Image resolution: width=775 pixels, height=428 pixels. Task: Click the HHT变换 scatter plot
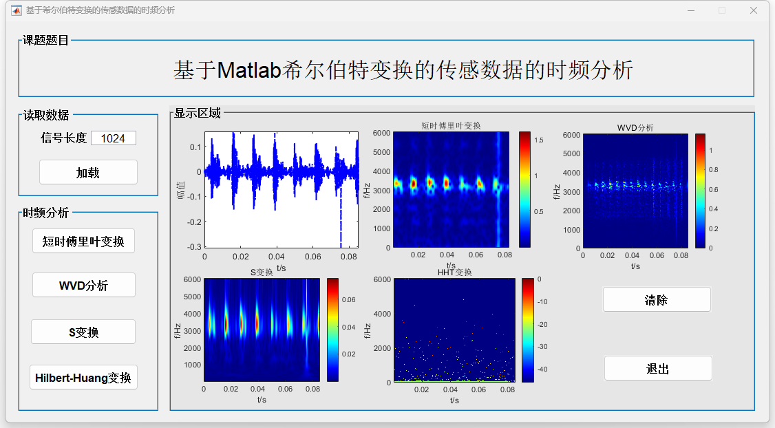click(x=454, y=330)
